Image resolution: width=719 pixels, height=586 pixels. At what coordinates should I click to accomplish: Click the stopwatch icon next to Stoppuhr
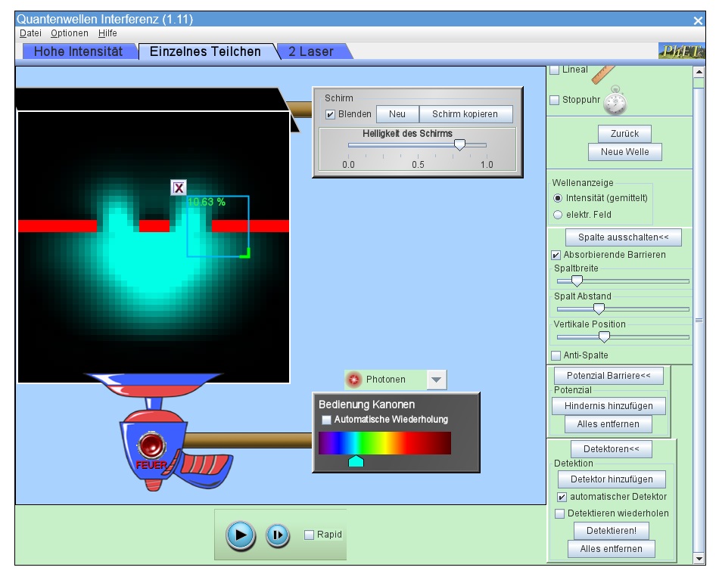coord(615,101)
